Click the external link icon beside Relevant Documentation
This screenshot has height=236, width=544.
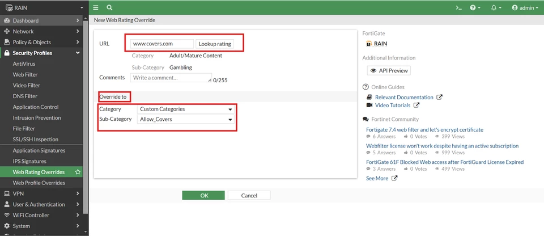439,98
